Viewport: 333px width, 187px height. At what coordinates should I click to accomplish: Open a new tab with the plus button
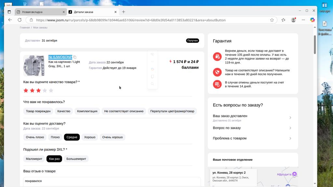pyautogui.click(x=124, y=12)
